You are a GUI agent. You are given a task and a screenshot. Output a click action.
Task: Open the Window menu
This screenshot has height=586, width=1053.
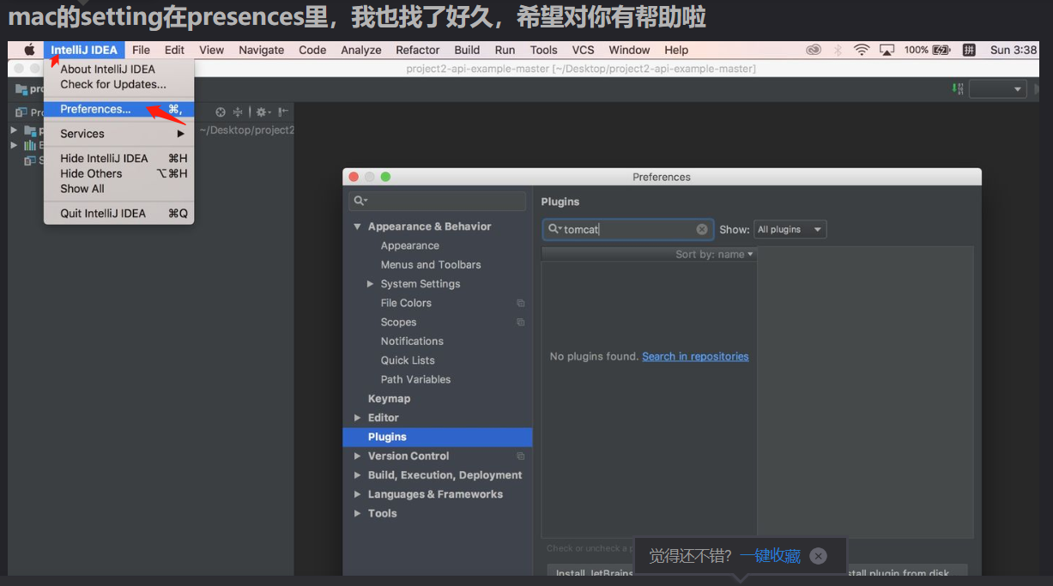629,50
